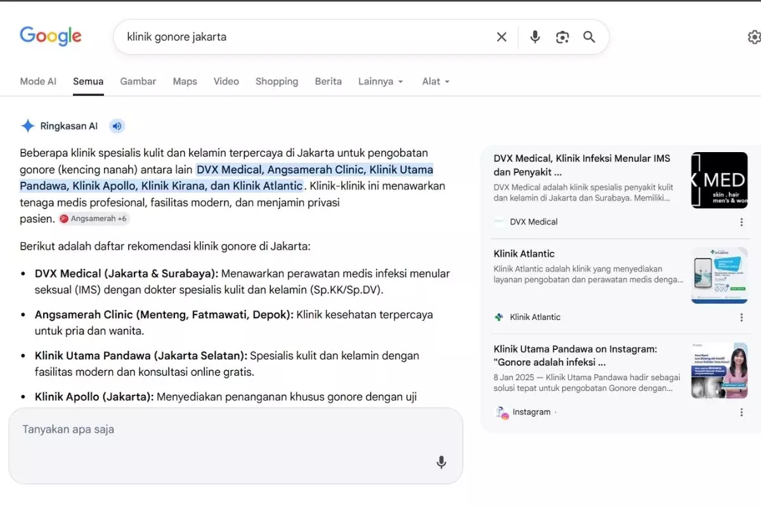Switch to the Berita tab
The height and width of the screenshot is (507, 761).
[328, 81]
